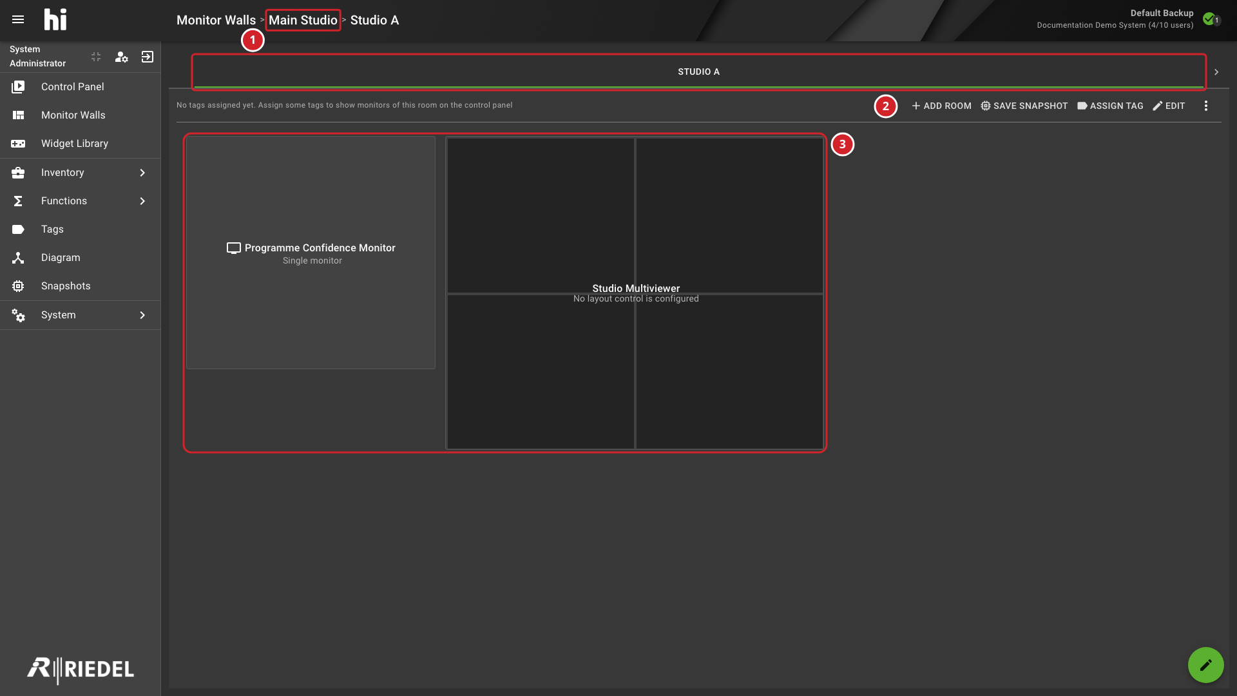The image size is (1237, 696).
Task: Select the Studio Multiviewer tile
Action: pos(635,293)
